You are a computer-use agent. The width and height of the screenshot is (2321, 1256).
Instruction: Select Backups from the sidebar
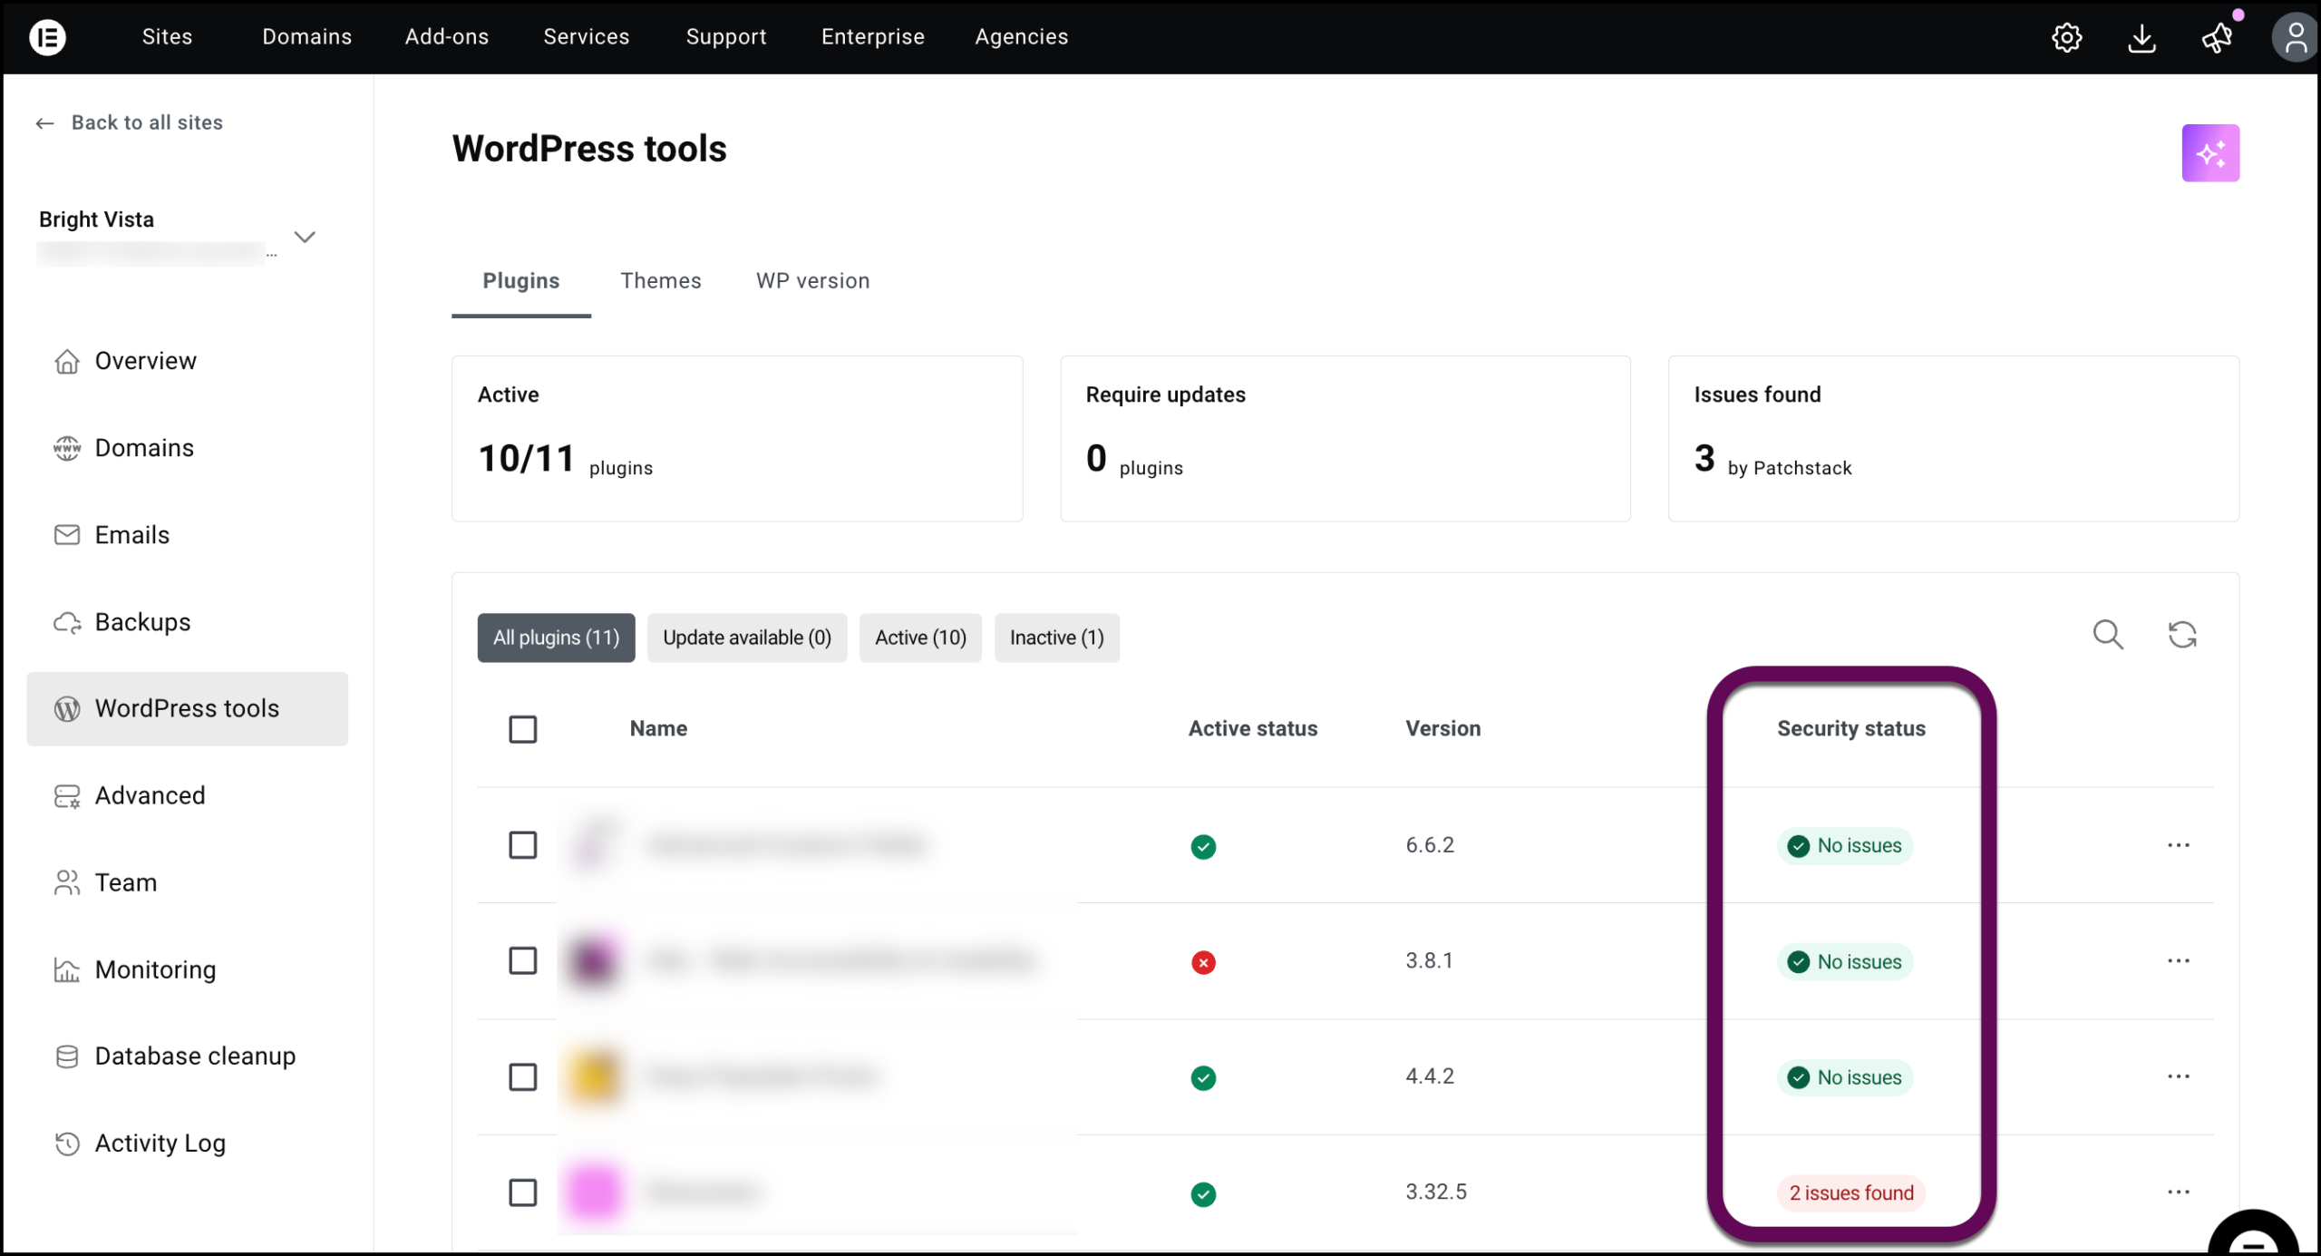[142, 621]
